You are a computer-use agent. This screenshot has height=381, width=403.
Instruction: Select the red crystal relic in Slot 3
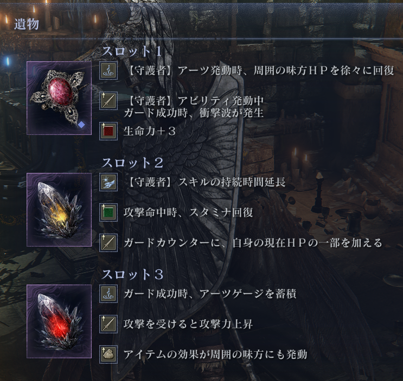(x=59, y=321)
